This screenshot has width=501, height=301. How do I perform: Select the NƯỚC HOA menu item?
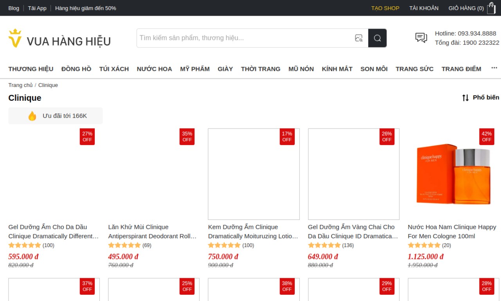pyautogui.click(x=155, y=69)
